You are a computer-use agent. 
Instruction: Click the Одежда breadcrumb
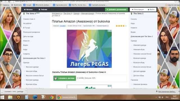(x=76, y=13)
